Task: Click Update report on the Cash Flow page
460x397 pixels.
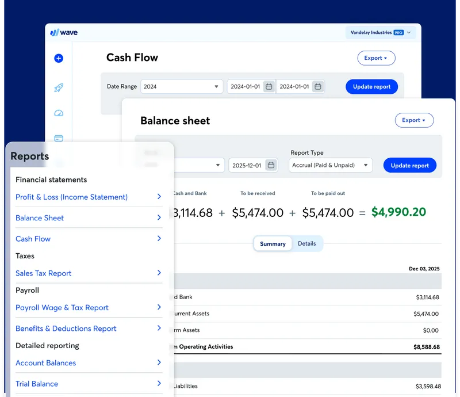Action: pos(371,86)
